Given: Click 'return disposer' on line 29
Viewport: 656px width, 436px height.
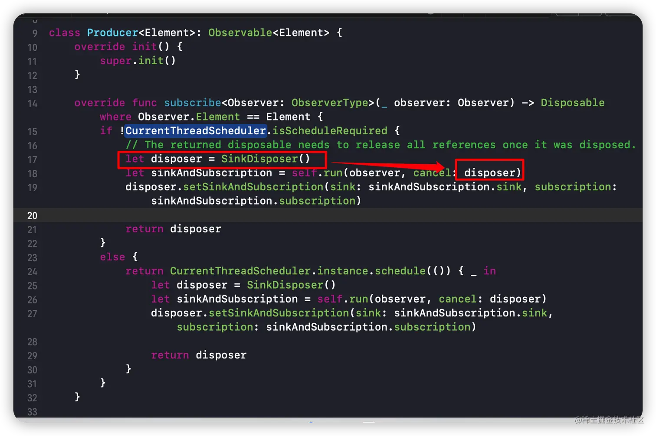Looking at the screenshot, I should click(199, 355).
